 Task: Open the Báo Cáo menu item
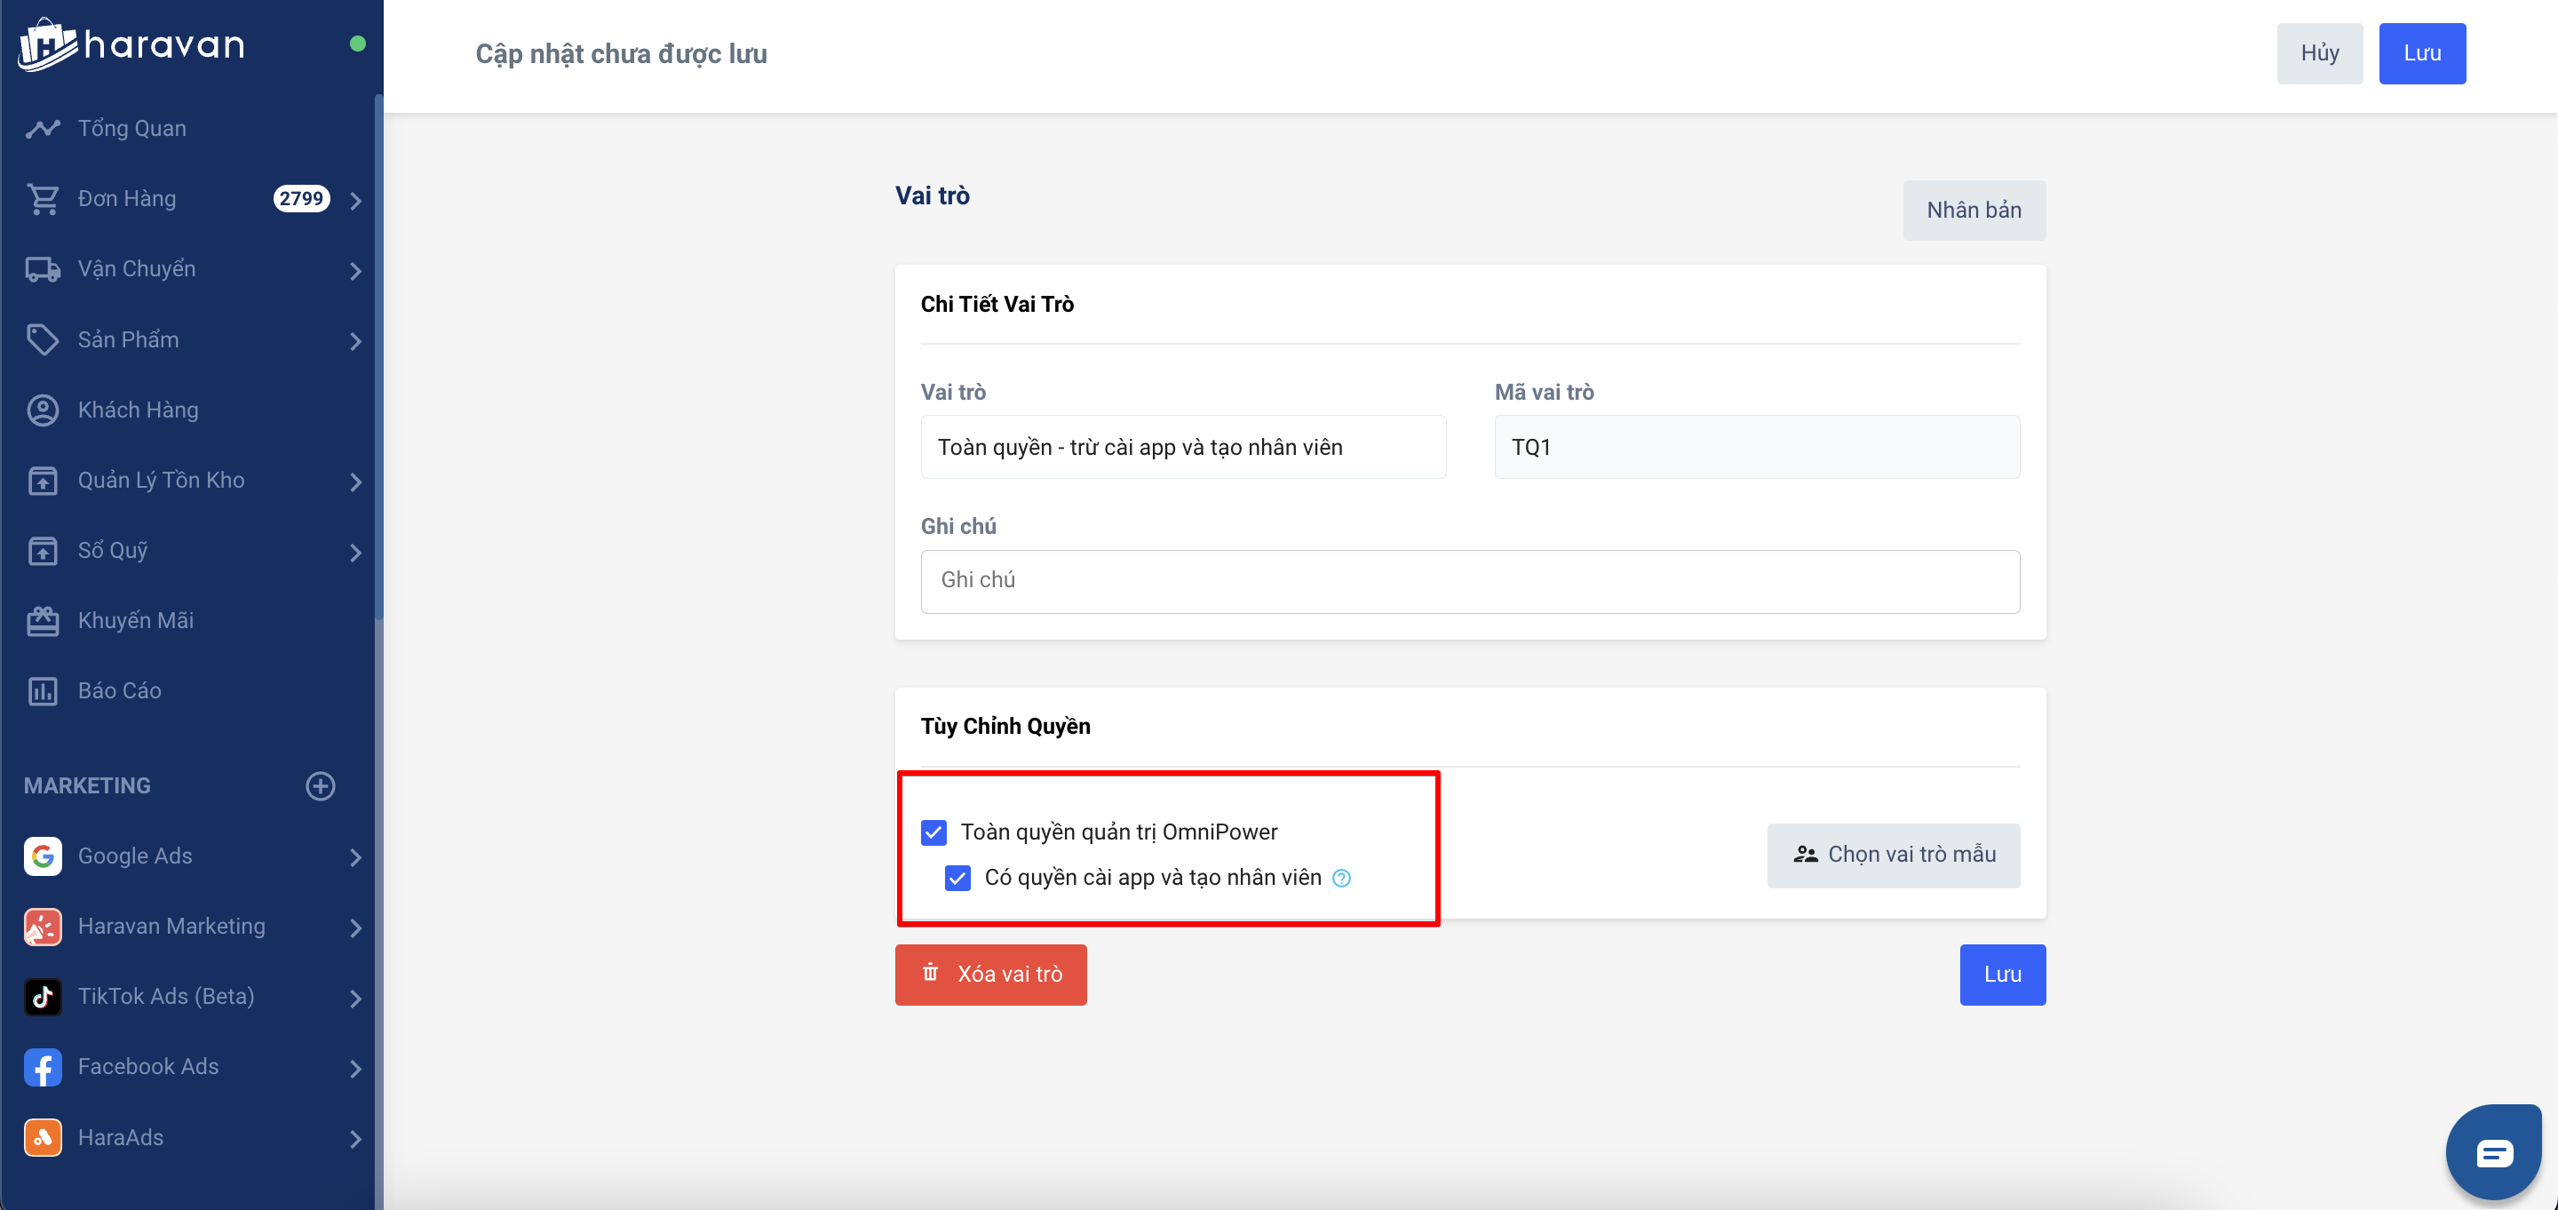click(x=187, y=691)
